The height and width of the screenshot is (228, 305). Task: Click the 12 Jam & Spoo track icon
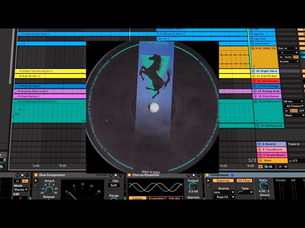pyautogui.click(x=254, y=81)
